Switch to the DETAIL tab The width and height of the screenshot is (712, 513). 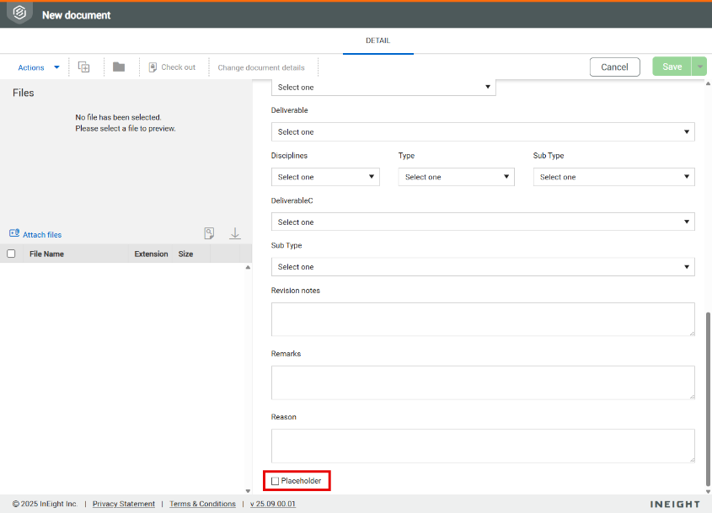pyautogui.click(x=377, y=40)
